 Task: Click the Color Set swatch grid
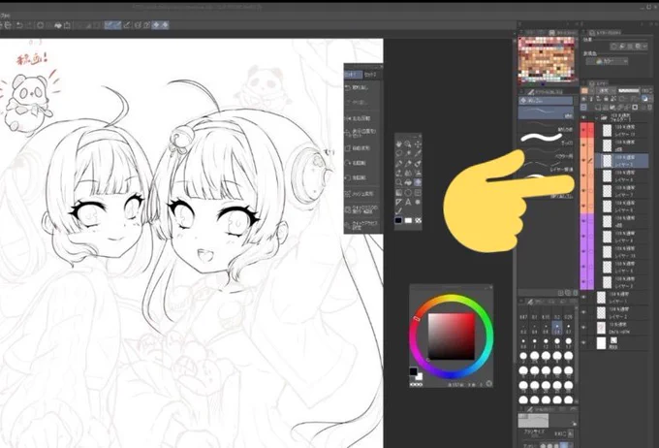(x=547, y=59)
